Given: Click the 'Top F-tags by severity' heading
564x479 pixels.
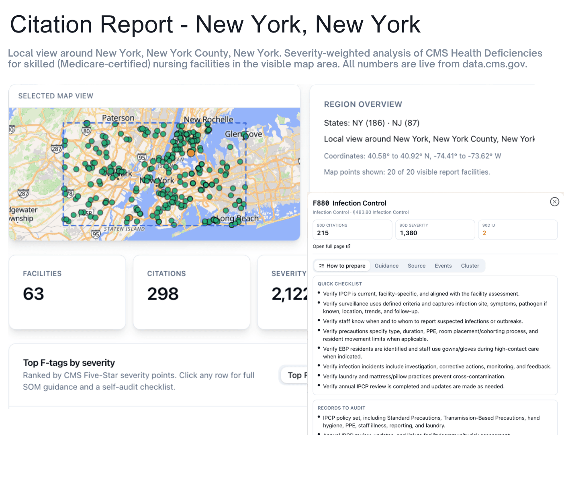Looking at the screenshot, I should (69, 363).
